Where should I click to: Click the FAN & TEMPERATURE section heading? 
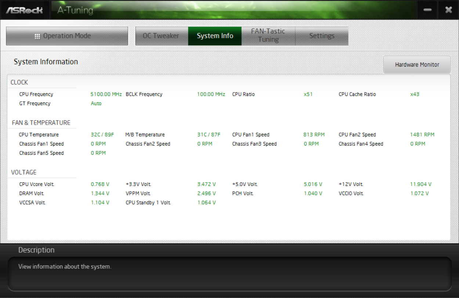pyautogui.click(x=41, y=123)
